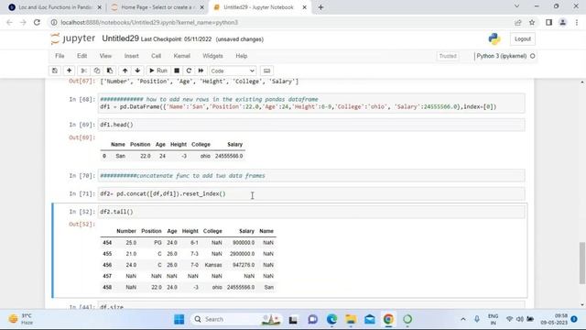This screenshot has height=330, width=586.
Task: Rename notebook by clicking Untitled29 title
Action: (x=120, y=38)
